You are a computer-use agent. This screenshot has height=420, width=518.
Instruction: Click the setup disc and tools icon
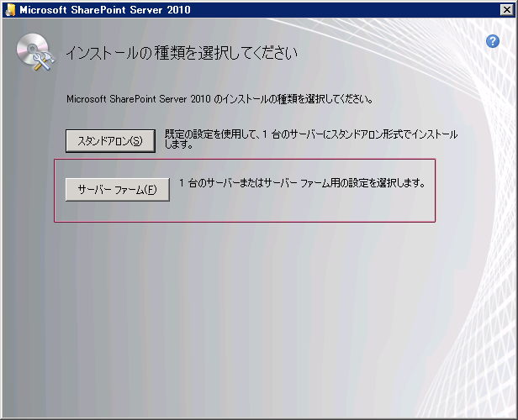click(35, 52)
